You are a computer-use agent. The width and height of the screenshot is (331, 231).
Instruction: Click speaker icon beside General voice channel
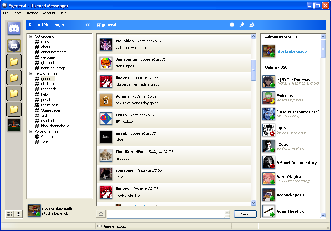pos(37,137)
